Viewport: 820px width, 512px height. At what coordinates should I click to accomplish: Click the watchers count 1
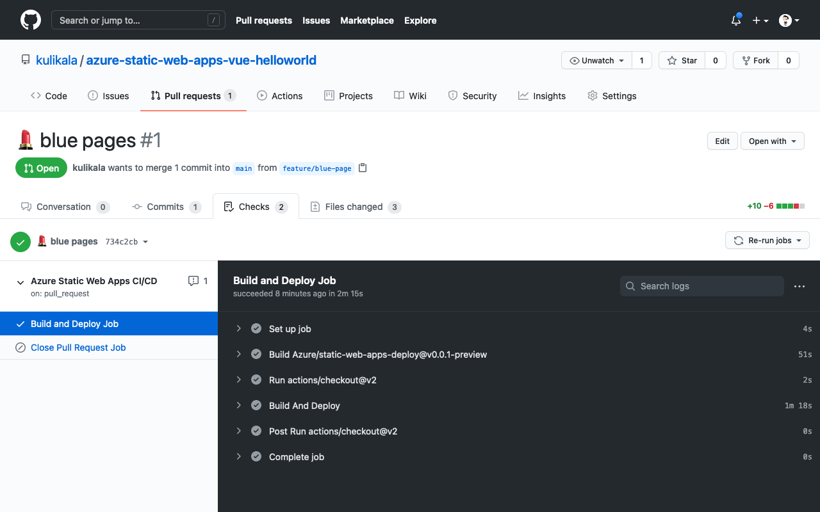tap(642, 60)
